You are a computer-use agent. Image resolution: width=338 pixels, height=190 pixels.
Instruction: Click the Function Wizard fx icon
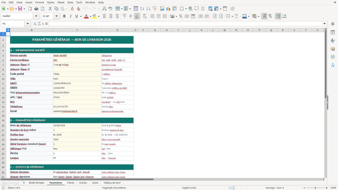[35, 24]
